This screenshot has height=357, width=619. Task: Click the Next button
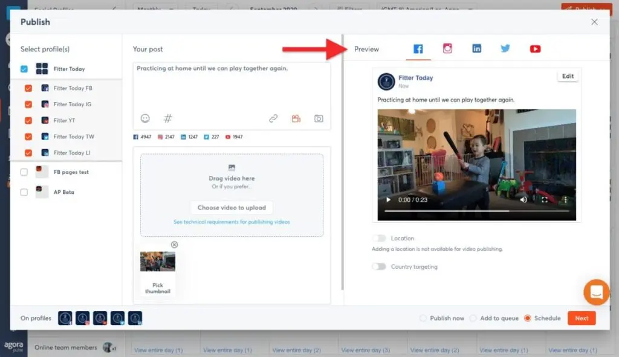[582, 318]
